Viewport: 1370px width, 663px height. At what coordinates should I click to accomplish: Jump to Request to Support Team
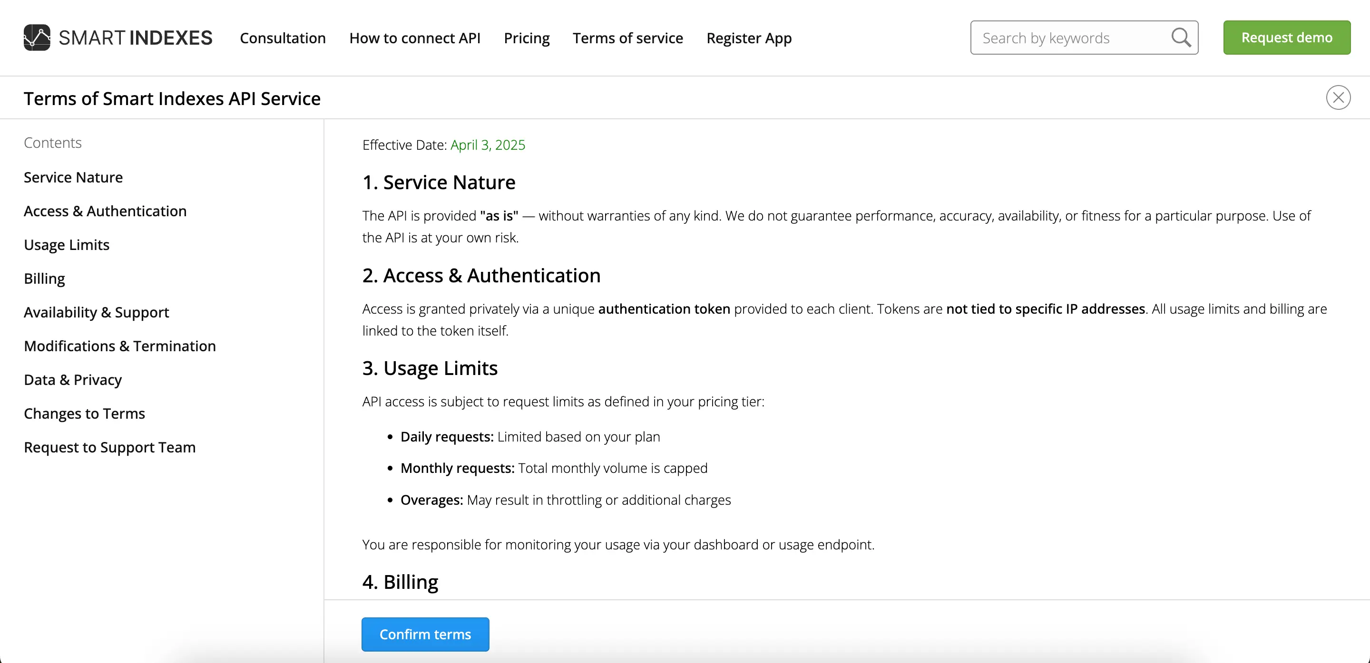click(109, 447)
